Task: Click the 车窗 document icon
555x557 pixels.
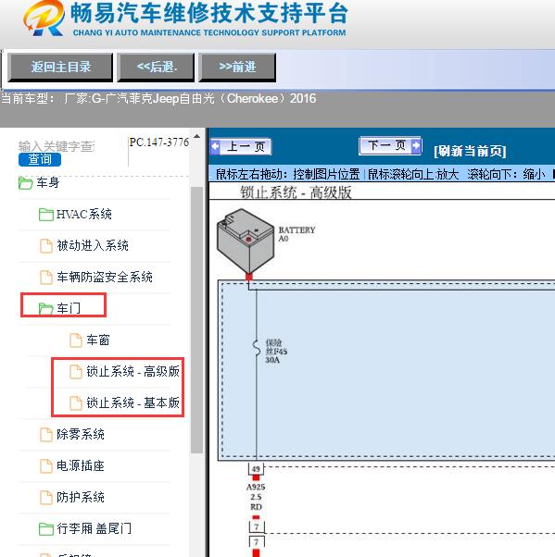Action: coord(75,340)
